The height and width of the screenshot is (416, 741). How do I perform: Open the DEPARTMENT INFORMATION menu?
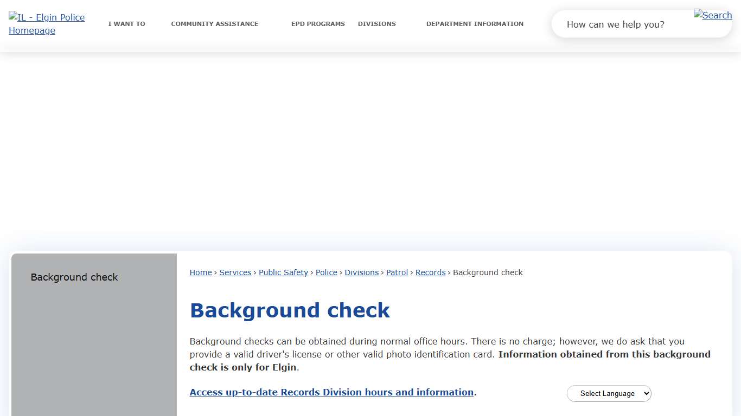(475, 24)
